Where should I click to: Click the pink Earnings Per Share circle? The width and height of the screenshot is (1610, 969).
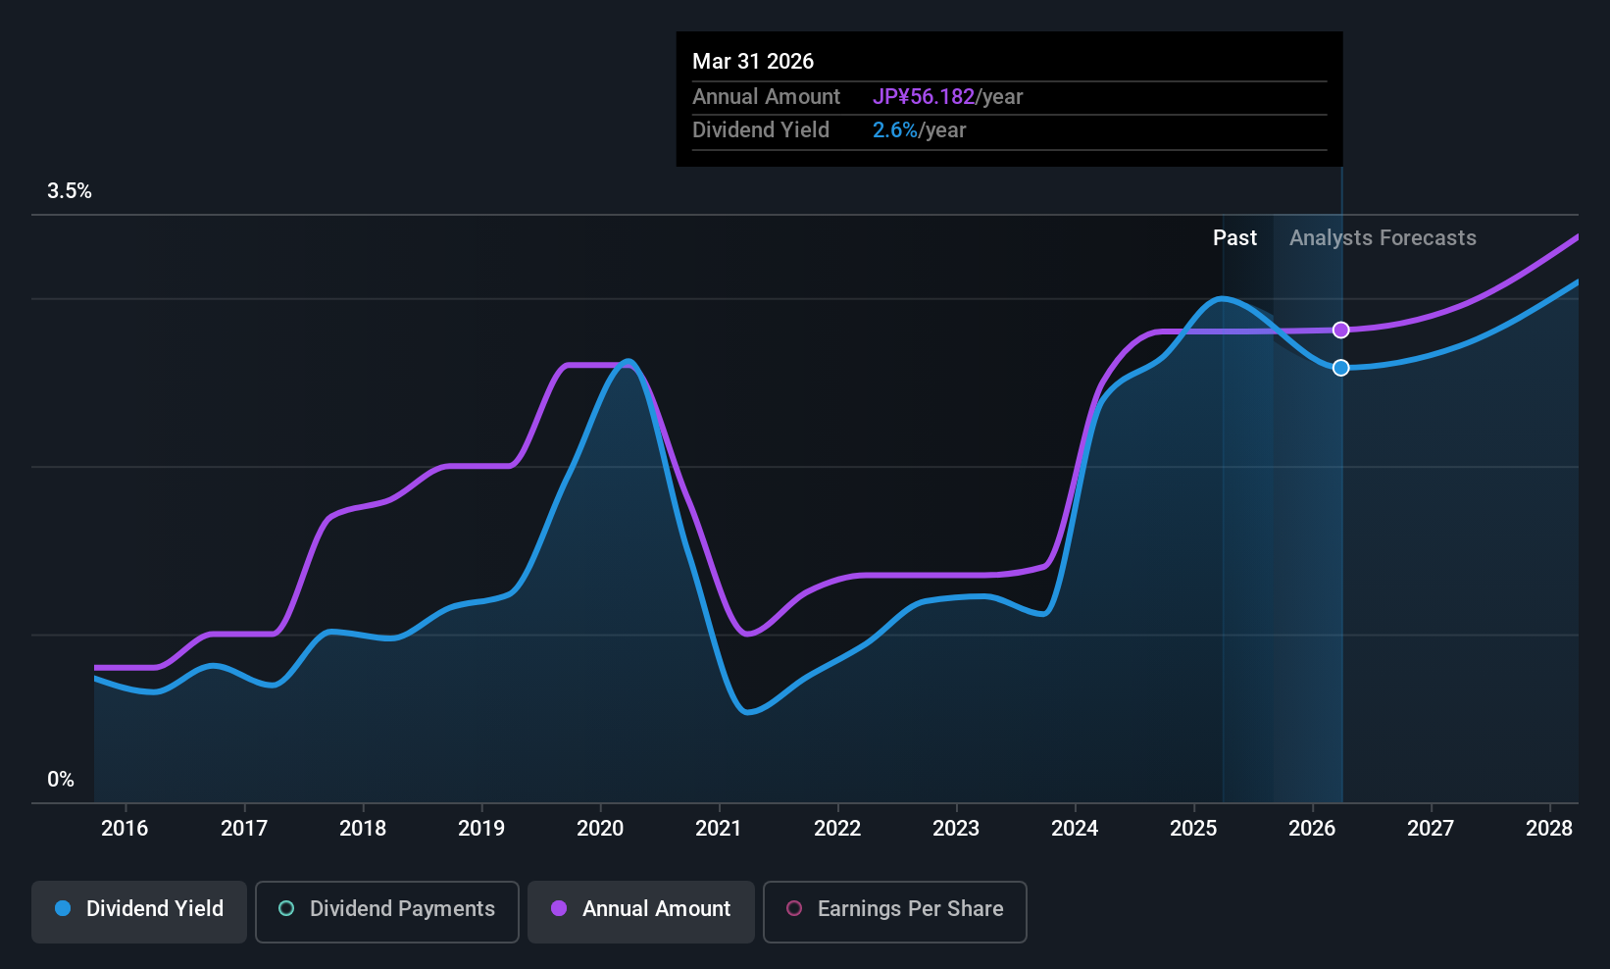tap(794, 908)
